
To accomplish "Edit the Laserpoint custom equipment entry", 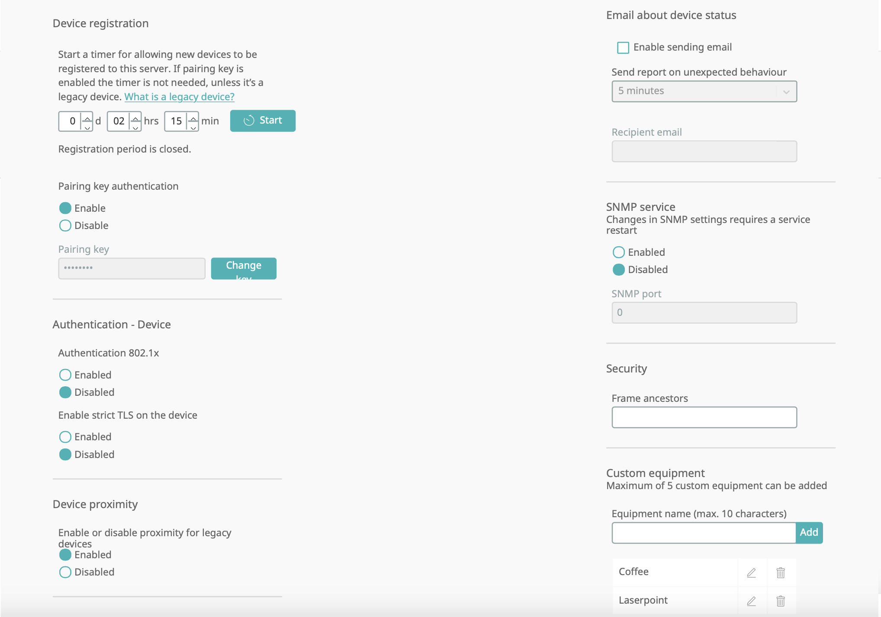I will (751, 601).
